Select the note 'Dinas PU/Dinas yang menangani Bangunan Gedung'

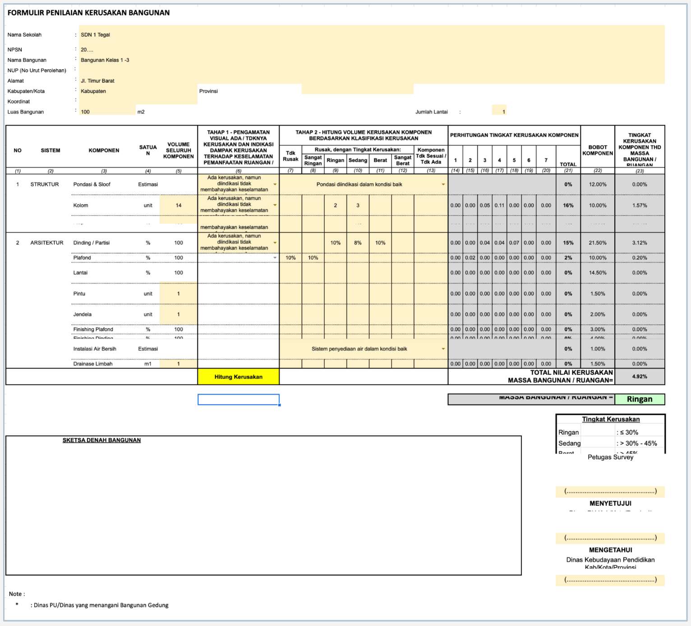point(101,605)
